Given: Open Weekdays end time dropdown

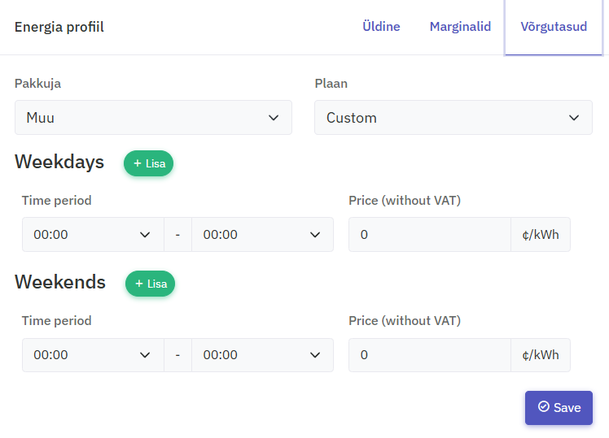Looking at the screenshot, I should click(262, 235).
